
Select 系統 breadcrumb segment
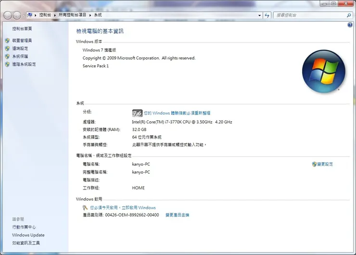pos(98,15)
